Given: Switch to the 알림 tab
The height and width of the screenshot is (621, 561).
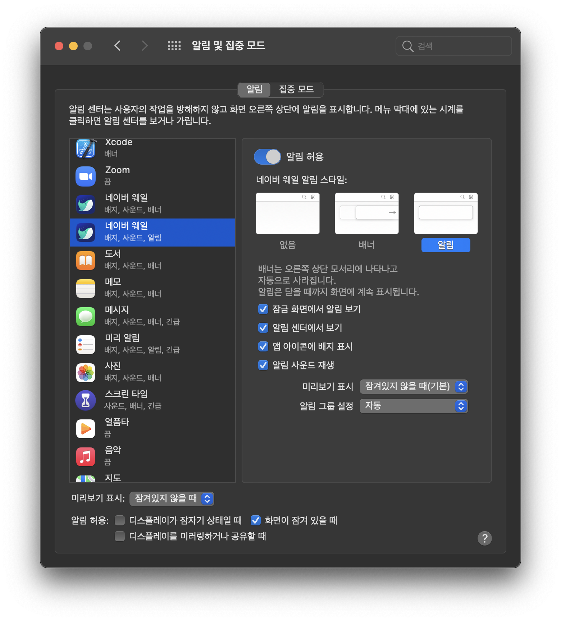Looking at the screenshot, I should 254,89.
